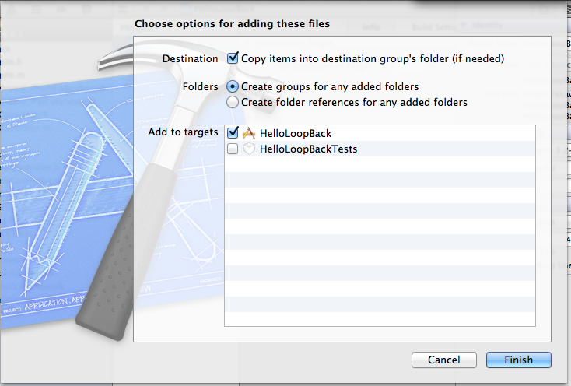Cancel adding the files

pyautogui.click(x=443, y=360)
